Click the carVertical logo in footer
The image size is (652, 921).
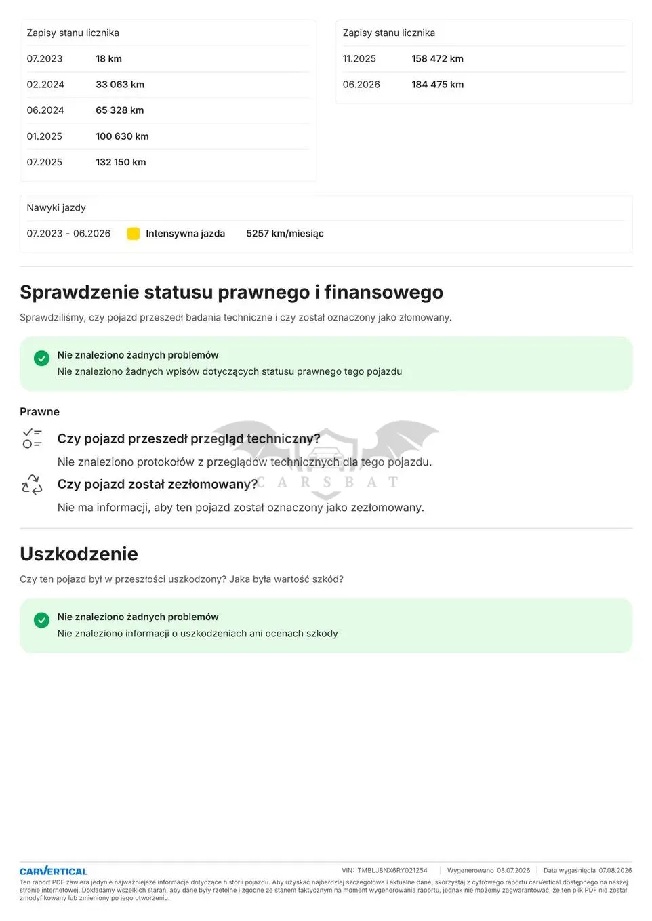[x=54, y=871]
